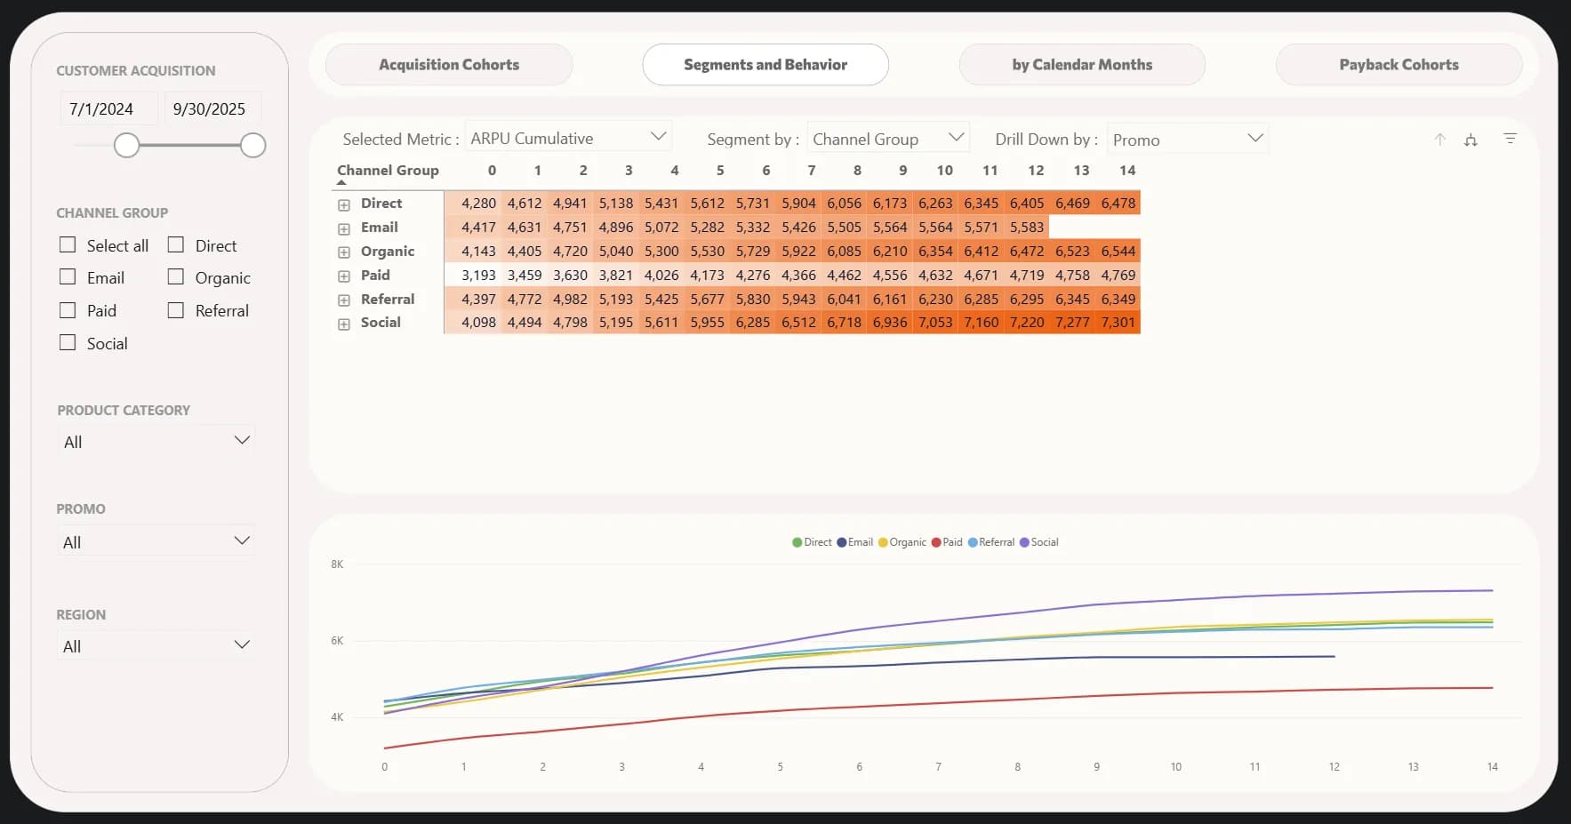
Task: Open the Payback Cohorts tab
Action: coord(1399,65)
